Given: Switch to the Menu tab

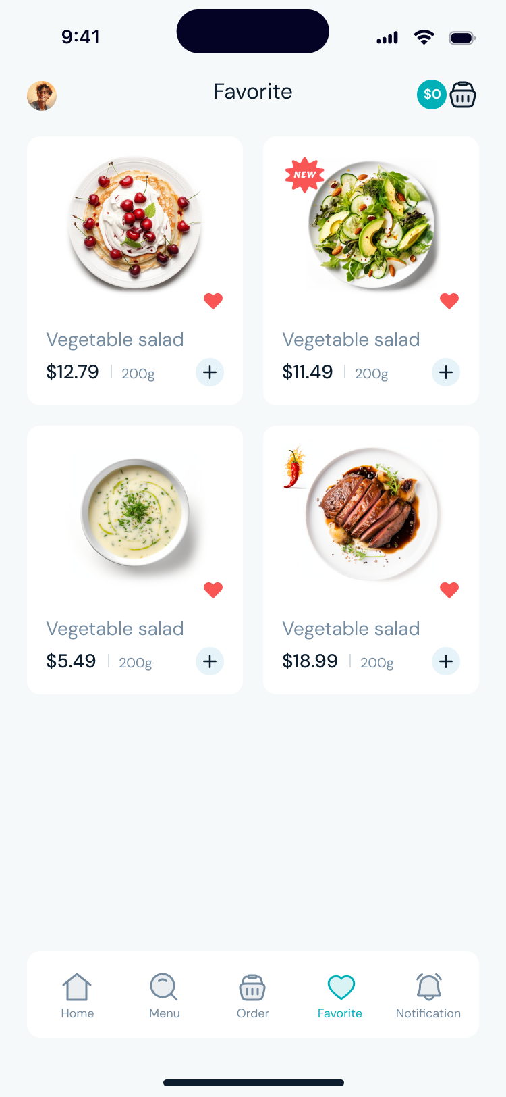Looking at the screenshot, I should coord(165,996).
